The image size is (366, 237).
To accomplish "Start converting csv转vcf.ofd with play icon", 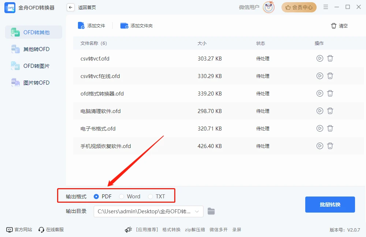I will (x=320, y=58).
